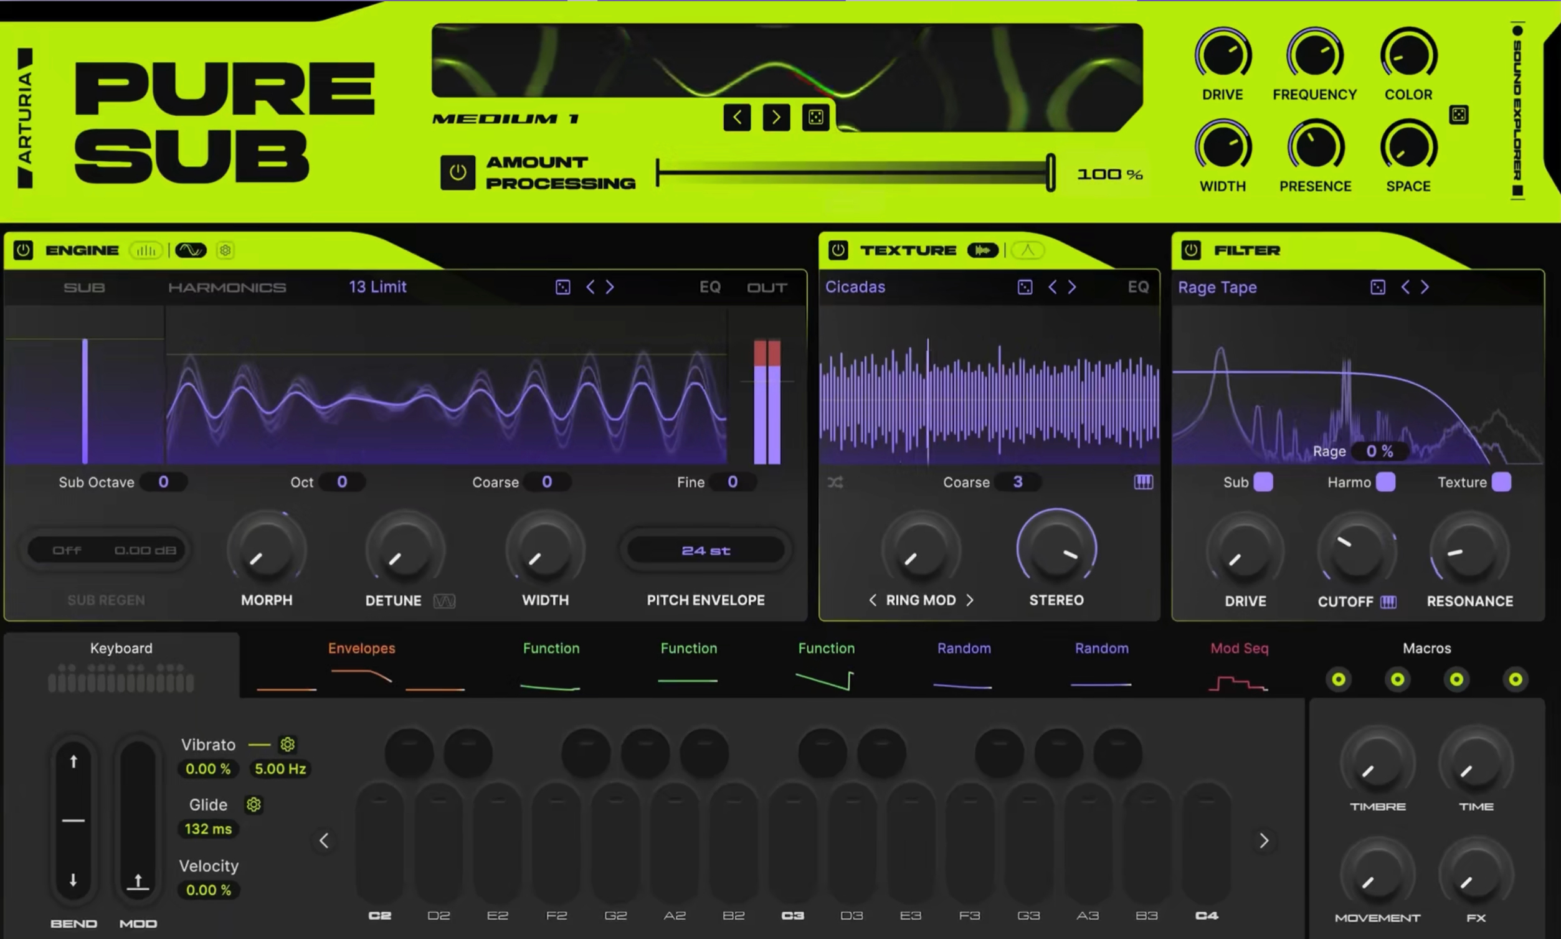Image resolution: width=1561 pixels, height=939 pixels.
Task: Open the Sound Explorer side panel
Action: (x=1518, y=111)
